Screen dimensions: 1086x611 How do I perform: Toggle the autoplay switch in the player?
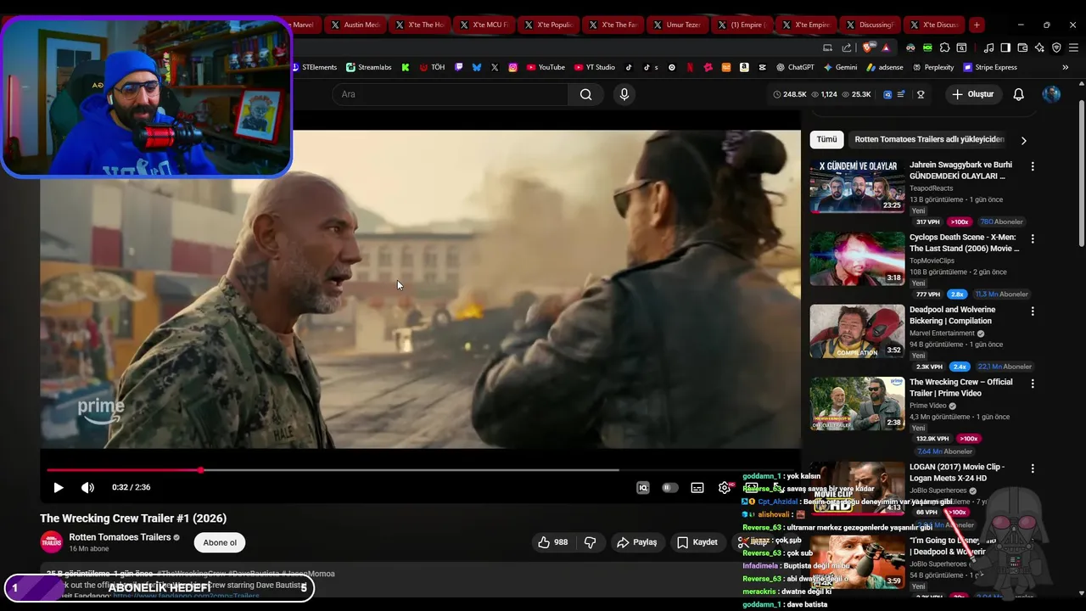tap(670, 488)
